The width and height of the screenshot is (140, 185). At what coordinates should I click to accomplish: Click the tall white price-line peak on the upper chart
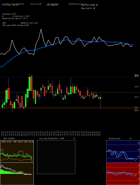click(41, 29)
